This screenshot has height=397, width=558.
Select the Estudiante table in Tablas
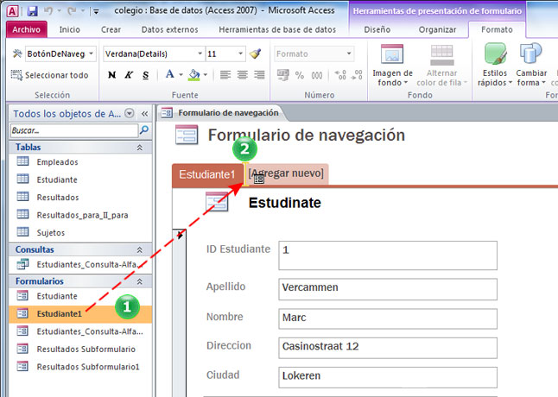[80, 180]
